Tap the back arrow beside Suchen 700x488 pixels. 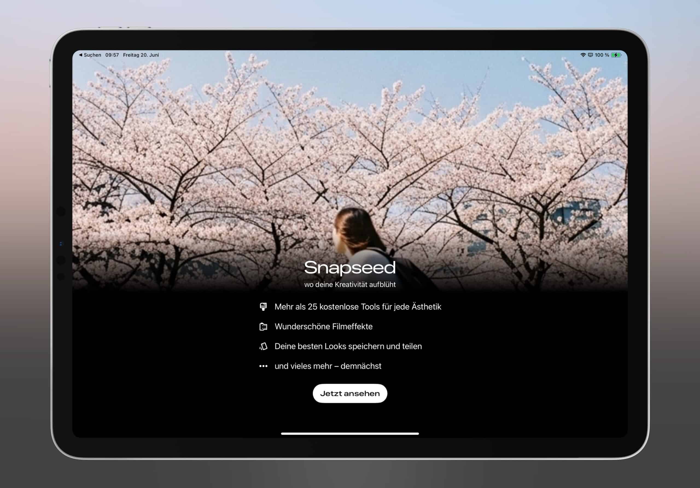coord(80,55)
